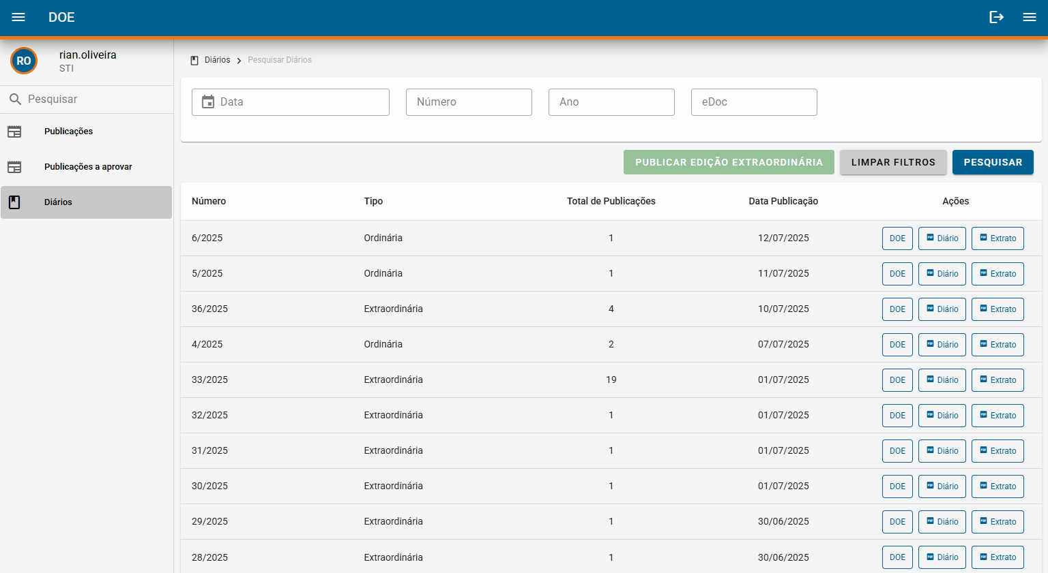
Task: Focus the eDoc filter field
Action: pos(754,102)
